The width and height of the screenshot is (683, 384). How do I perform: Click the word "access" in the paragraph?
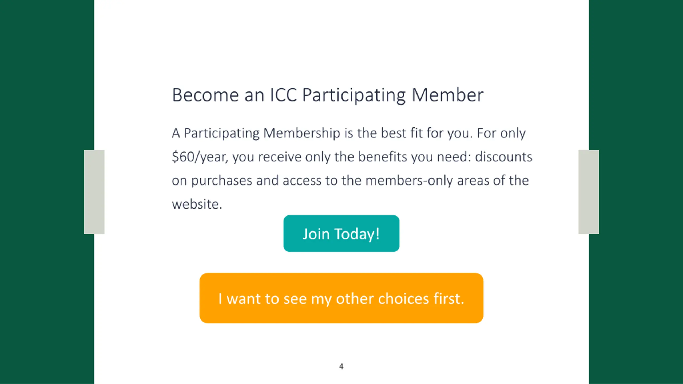[302, 181]
